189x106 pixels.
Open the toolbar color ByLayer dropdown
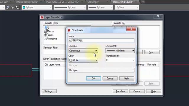click(x=37, y=7)
